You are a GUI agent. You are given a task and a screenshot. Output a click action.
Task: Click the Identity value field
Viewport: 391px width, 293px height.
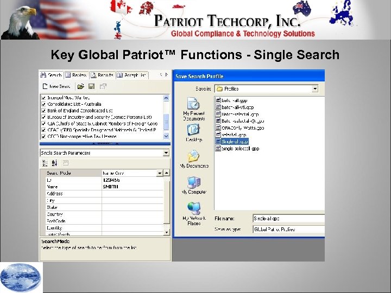[x=133, y=228]
